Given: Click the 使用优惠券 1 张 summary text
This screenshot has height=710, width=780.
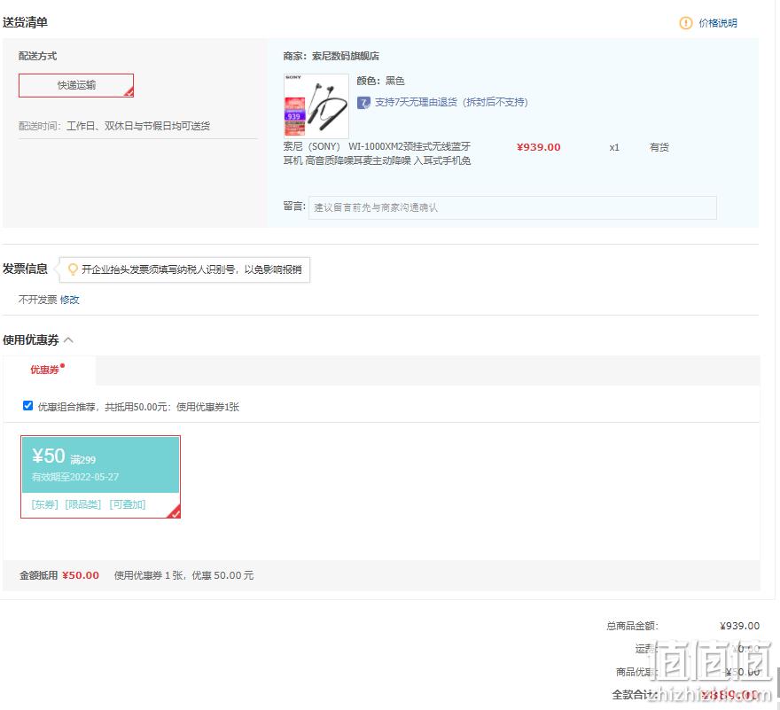Looking at the screenshot, I should [x=184, y=575].
